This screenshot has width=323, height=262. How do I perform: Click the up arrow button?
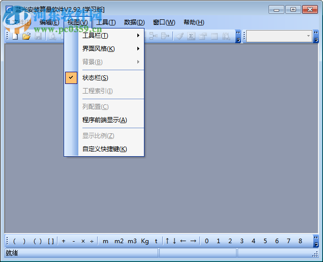(167, 241)
